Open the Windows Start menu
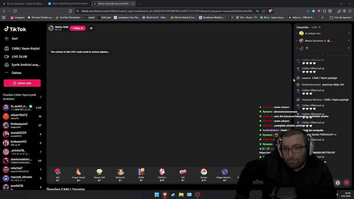 pyautogui.click(x=157, y=195)
